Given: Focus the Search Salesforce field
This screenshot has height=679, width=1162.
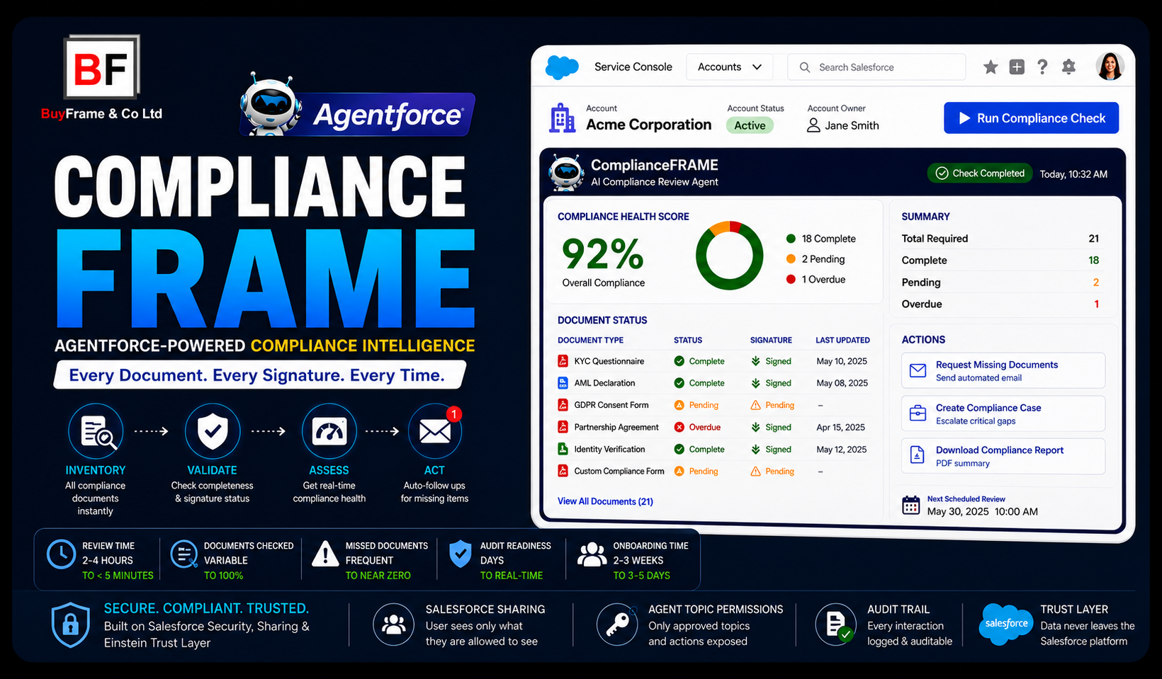Looking at the screenshot, I should click(876, 67).
